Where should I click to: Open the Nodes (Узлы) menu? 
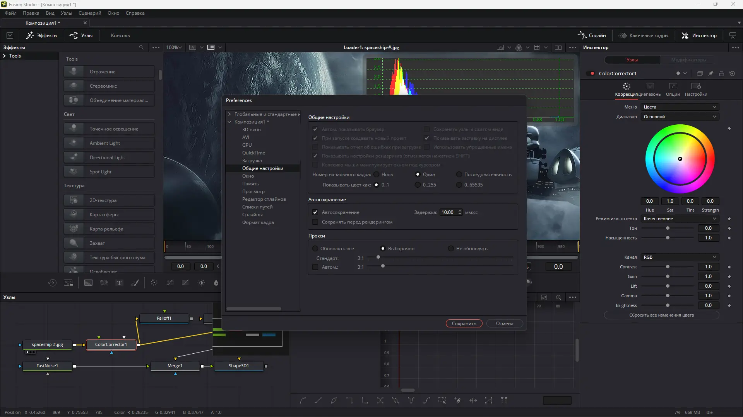tap(66, 13)
